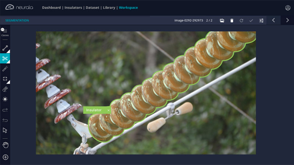Select the pointer cursor tool
The height and width of the screenshot is (165, 294).
(5, 130)
